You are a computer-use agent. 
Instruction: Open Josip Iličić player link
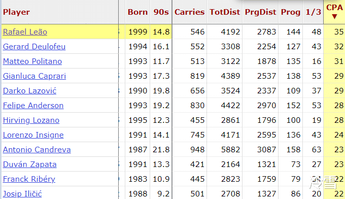[22, 194]
